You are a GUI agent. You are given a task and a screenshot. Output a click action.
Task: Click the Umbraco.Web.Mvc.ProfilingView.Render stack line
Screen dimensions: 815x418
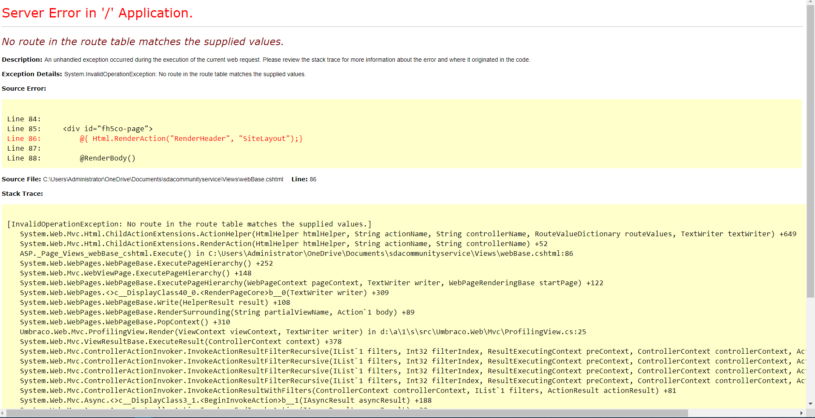(x=303, y=332)
